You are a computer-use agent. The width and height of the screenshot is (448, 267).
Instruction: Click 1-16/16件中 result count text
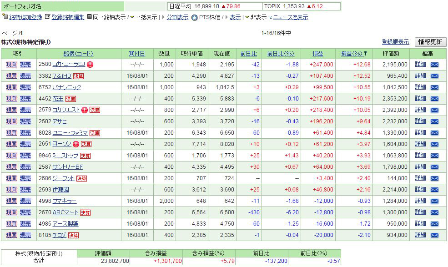pos(276,33)
